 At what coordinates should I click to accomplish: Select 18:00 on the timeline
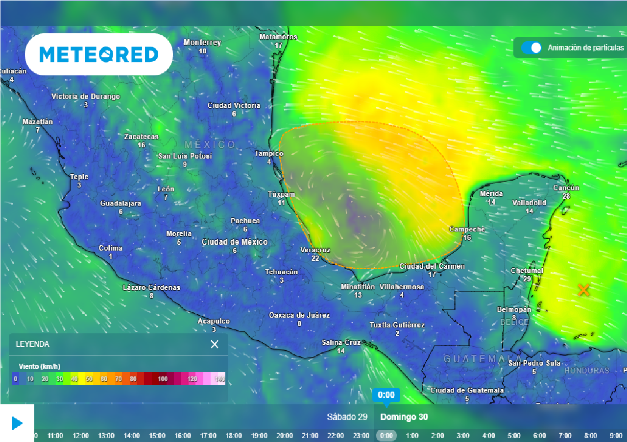[234, 435]
